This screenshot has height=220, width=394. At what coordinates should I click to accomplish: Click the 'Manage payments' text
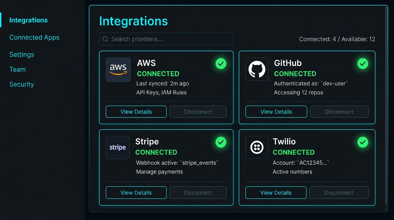(159, 172)
